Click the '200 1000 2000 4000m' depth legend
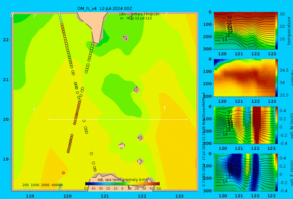 (x=42, y=185)
